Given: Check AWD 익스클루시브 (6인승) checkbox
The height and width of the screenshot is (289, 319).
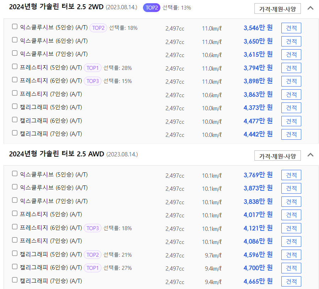Looking at the screenshot, I should (15, 187).
